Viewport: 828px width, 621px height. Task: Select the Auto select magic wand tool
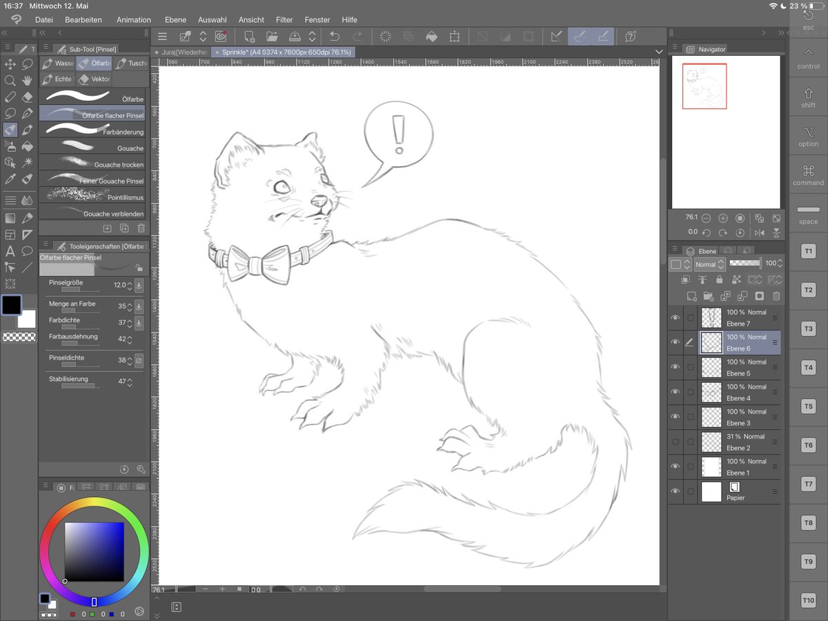tap(28, 163)
